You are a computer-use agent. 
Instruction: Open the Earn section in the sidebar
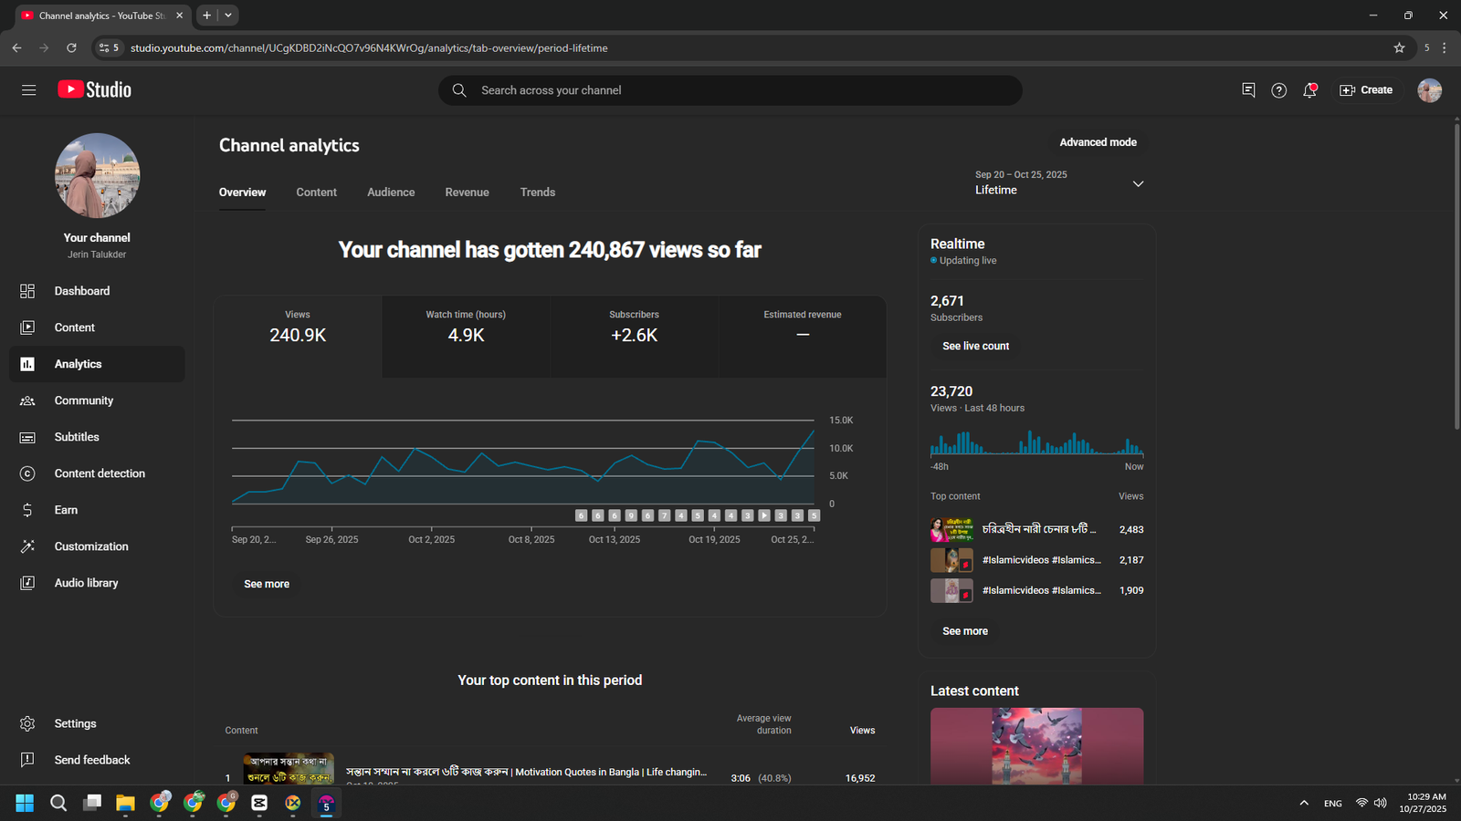(97, 510)
